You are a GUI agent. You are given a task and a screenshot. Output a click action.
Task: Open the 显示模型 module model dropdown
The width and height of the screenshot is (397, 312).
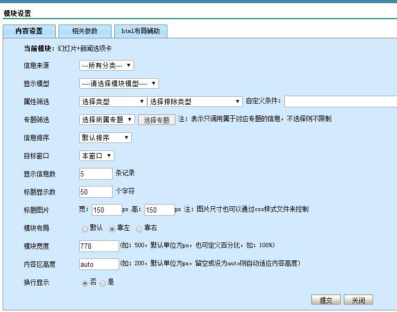[119, 84]
